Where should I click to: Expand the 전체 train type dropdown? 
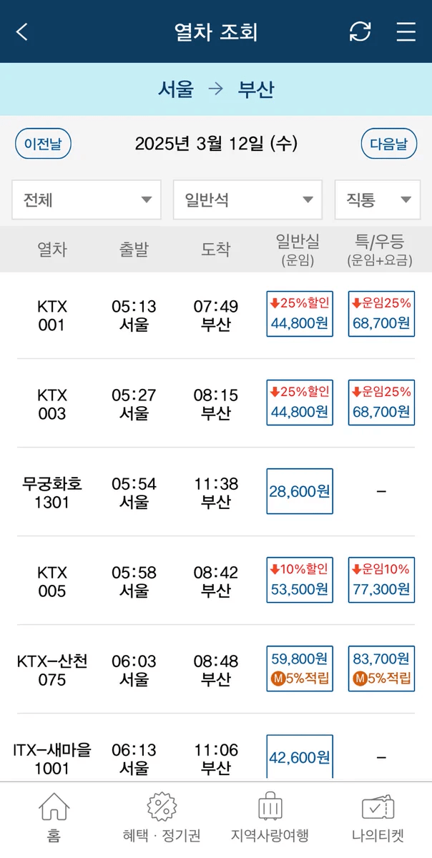click(x=87, y=199)
